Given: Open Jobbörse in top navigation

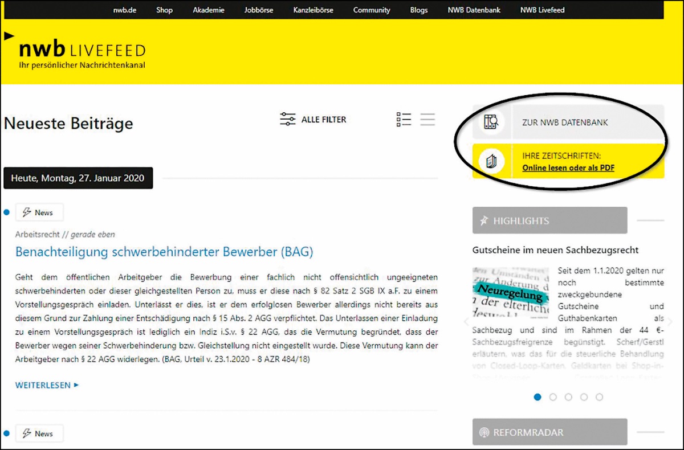Looking at the screenshot, I should pyautogui.click(x=259, y=10).
